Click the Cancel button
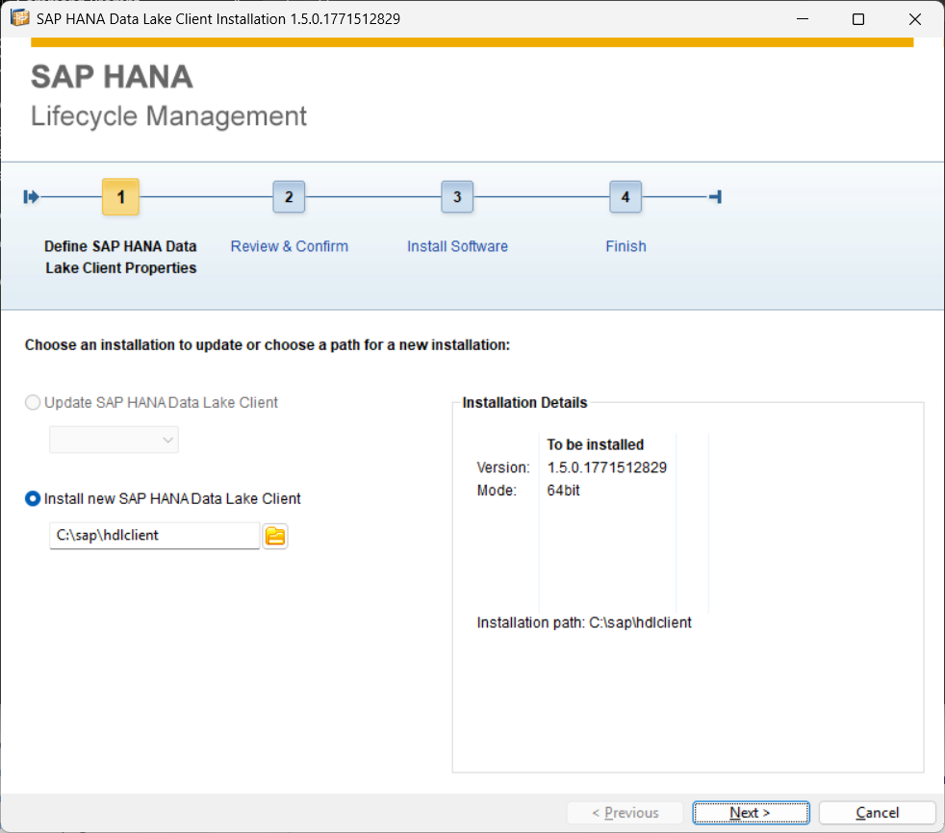Viewport: 945px width, 833px height. [877, 813]
